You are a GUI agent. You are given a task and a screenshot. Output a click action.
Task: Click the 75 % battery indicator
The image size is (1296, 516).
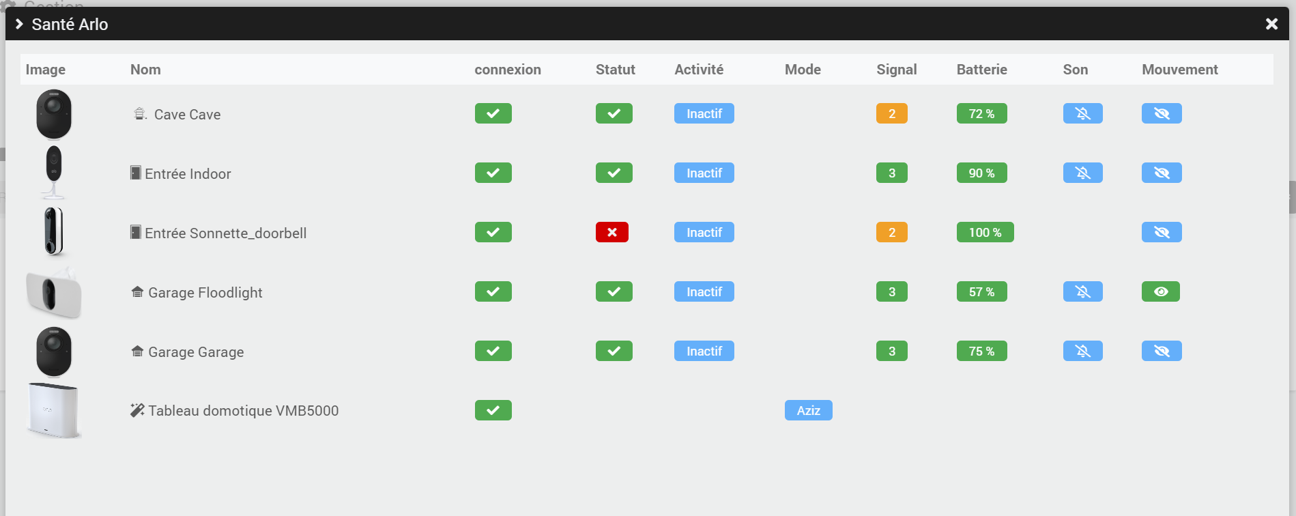(981, 351)
